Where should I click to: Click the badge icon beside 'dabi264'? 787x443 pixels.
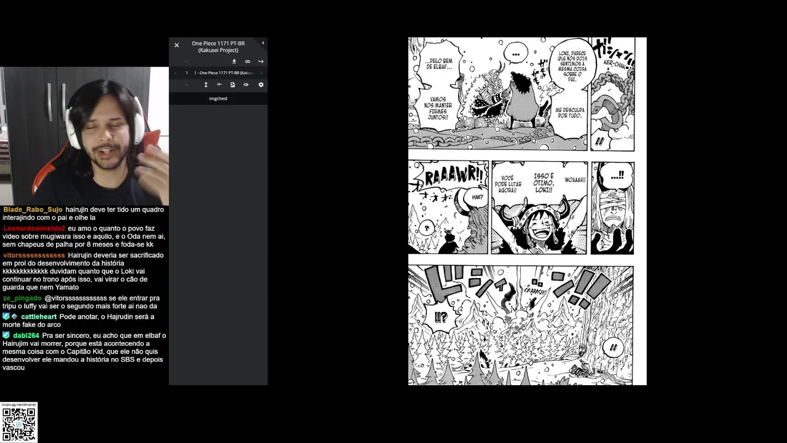[x=6, y=335]
